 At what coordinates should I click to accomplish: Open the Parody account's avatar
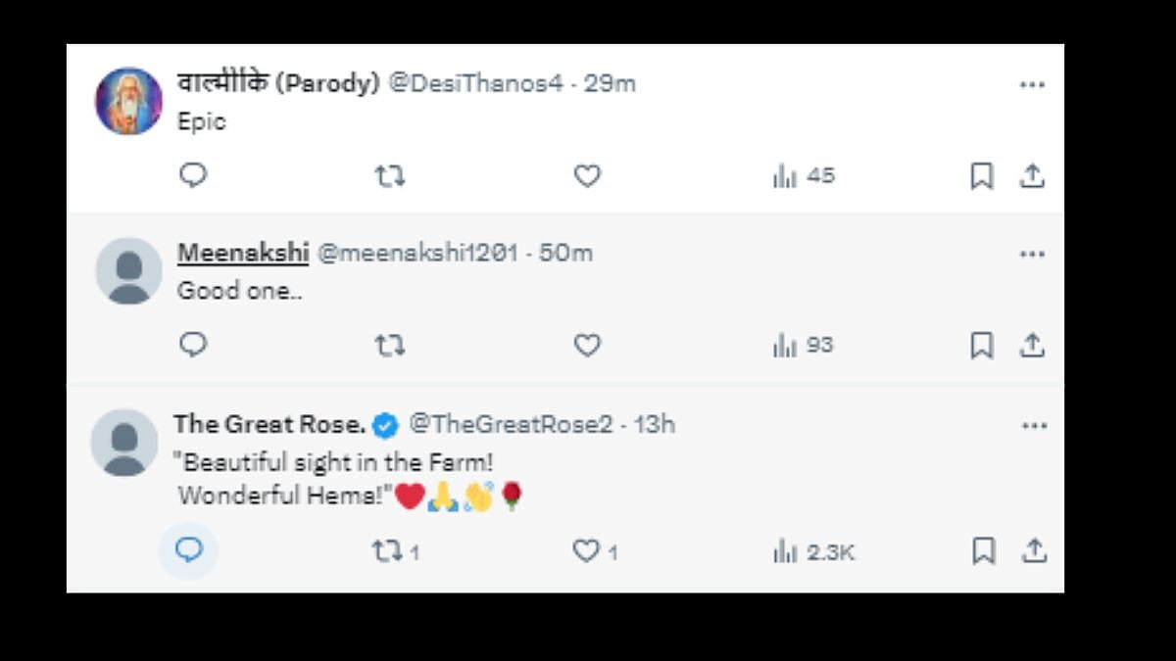click(128, 101)
